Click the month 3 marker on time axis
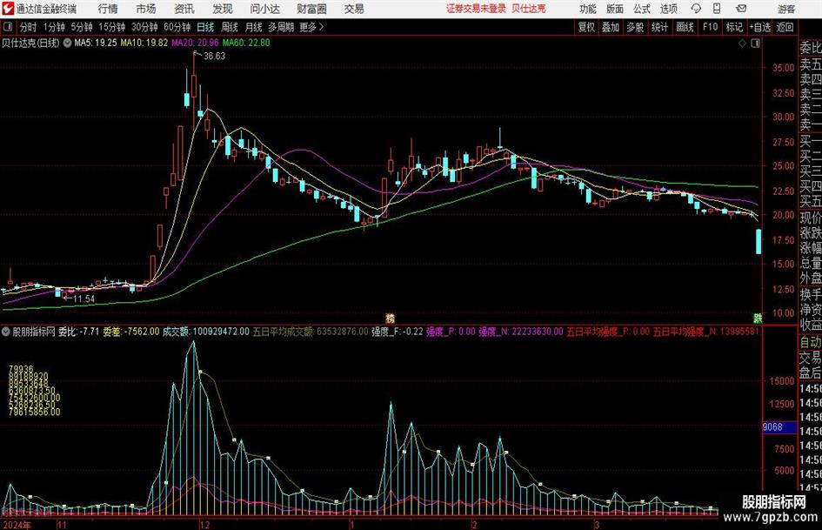Image resolution: width=822 pixels, height=530 pixels. pos(597,525)
